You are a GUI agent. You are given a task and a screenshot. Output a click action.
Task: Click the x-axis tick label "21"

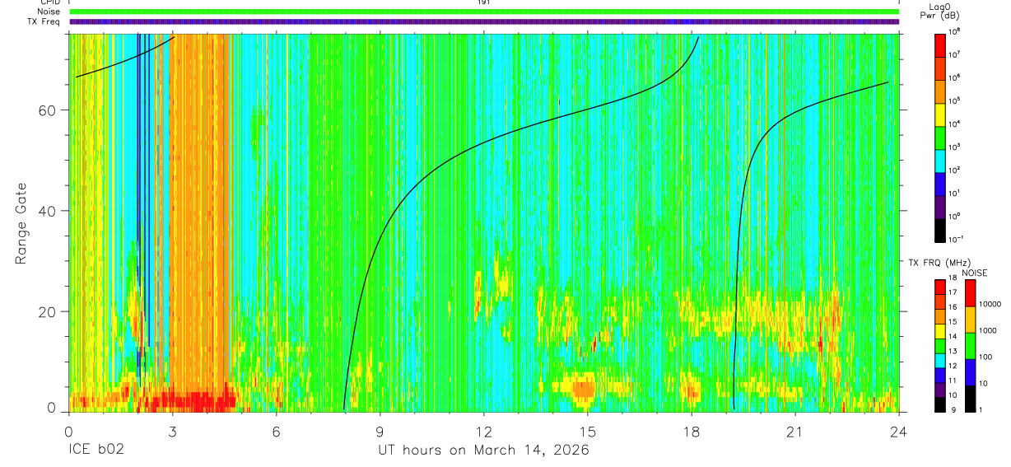pyautogui.click(x=795, y=432)
